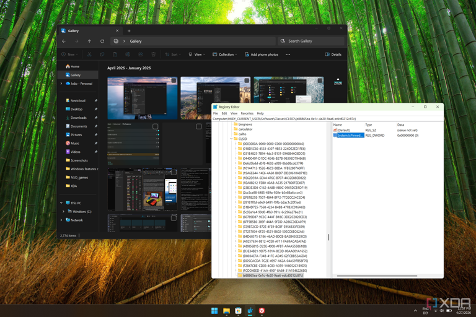Screen dimensions: 476x317
Task: Open Registry Editor Favorites menu
Action: coord(247,113)
